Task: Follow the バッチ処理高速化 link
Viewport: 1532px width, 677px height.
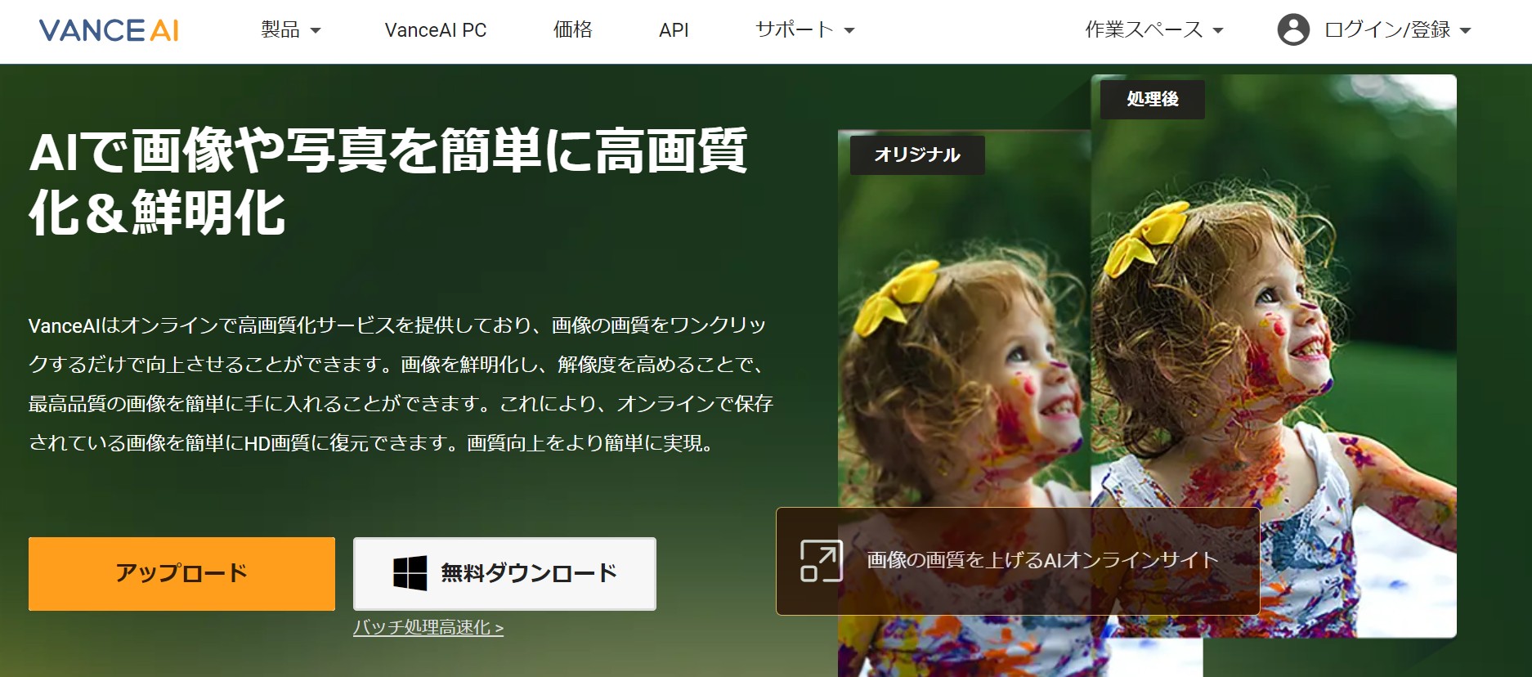Action: [428, 628]
